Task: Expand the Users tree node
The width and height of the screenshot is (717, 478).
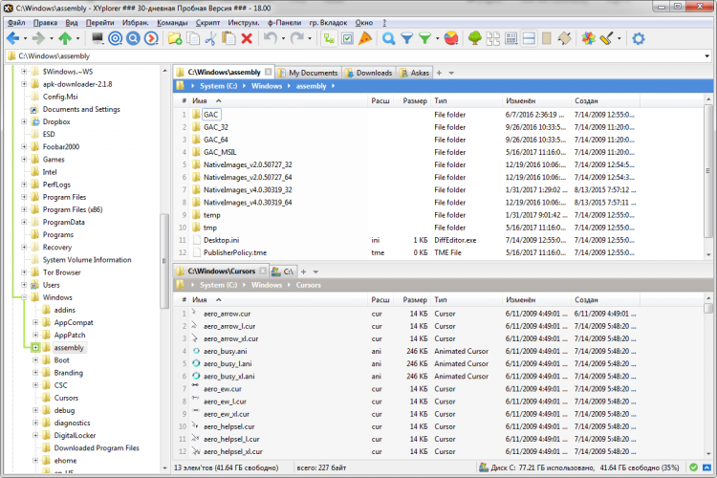Action: click(x=24, y=285)
